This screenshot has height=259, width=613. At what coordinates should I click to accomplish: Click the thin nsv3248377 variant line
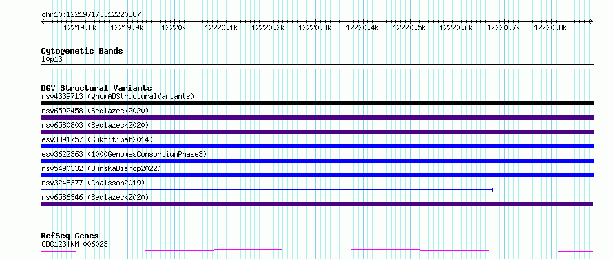(x=267, y=190)
